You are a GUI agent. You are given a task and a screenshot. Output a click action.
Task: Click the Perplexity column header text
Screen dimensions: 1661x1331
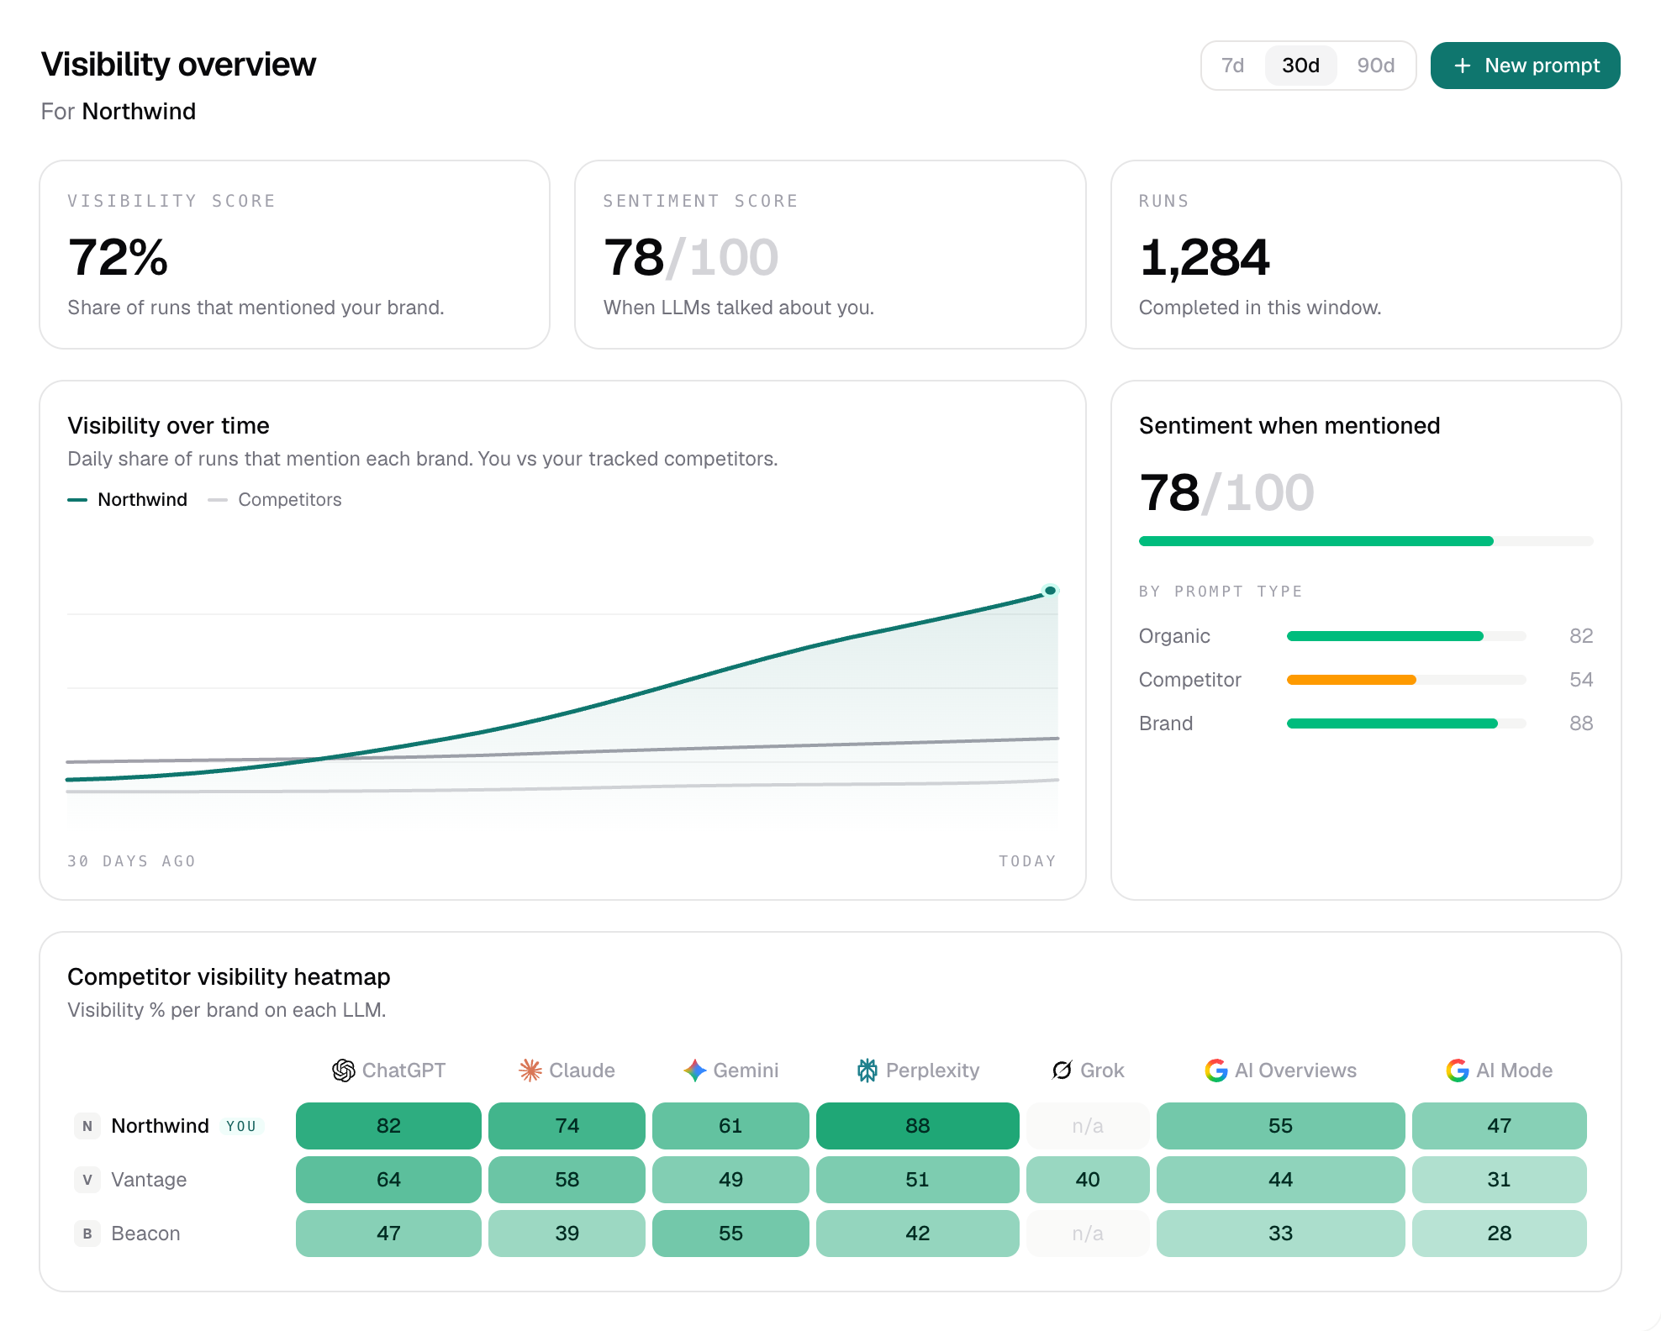(x=932, y=1070)
